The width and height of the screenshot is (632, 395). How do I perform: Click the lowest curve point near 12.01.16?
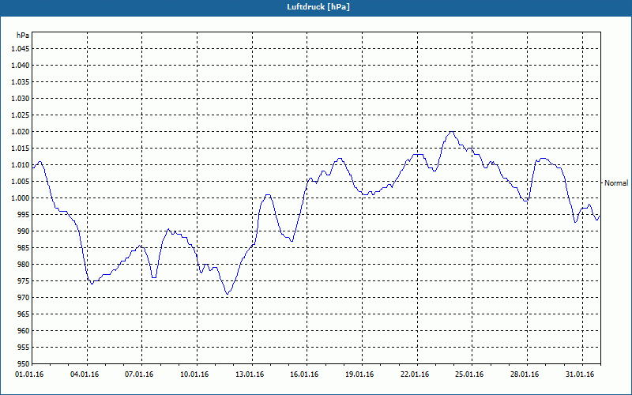pyautogui.click(x=228, y=294)
